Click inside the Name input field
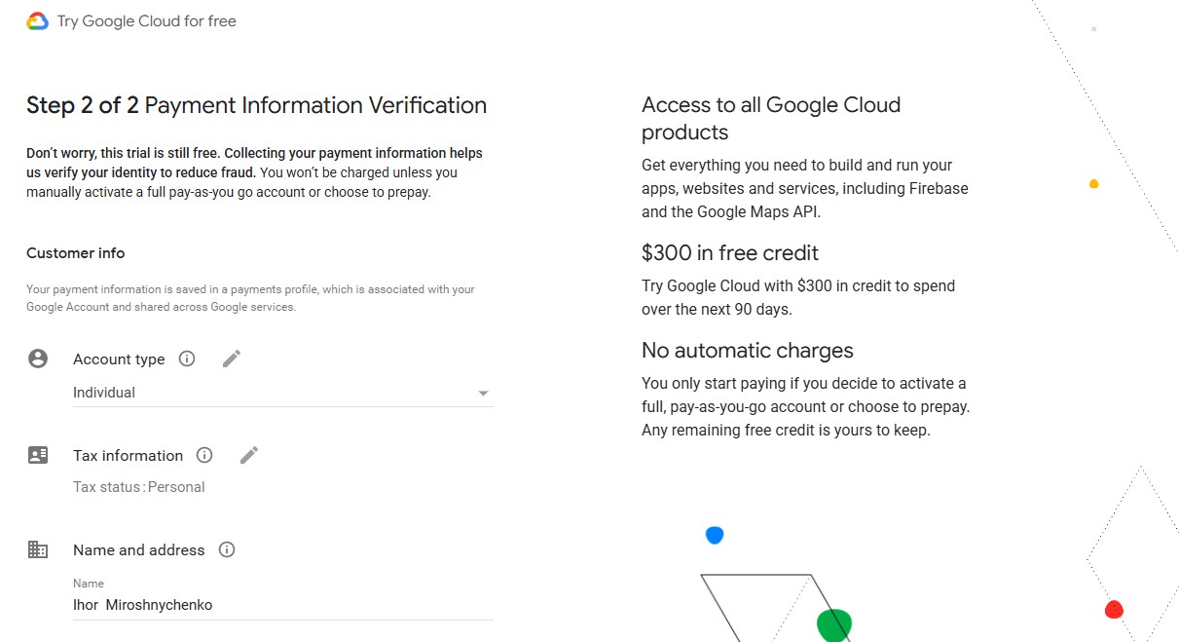This screenshot has width=1179, height=642. coord(282,604)
